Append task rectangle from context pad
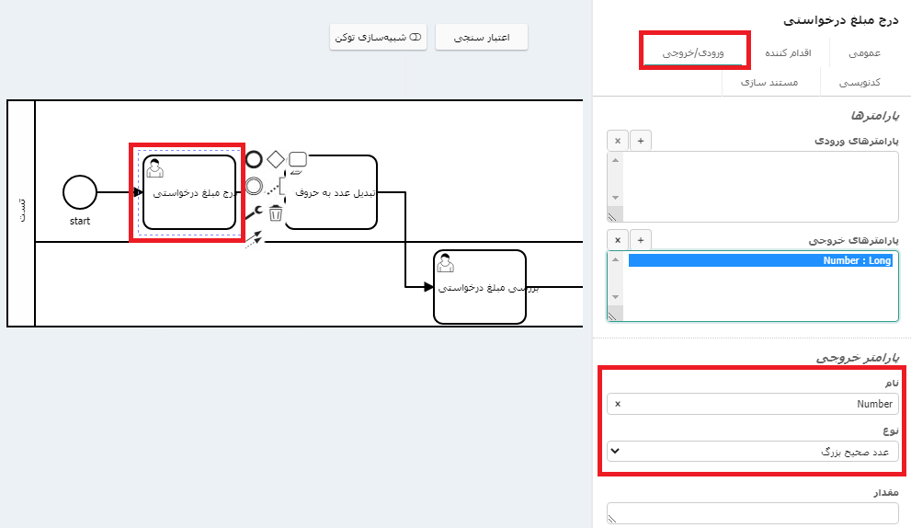Viewport: 911px width, 528px height. tap(298, 158)
